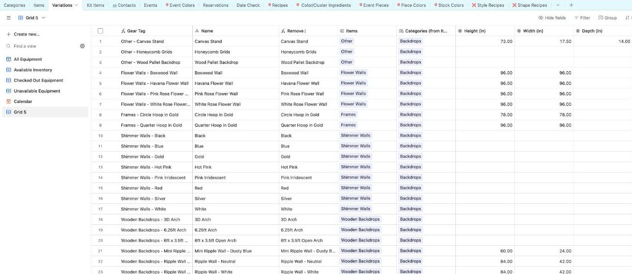Click the grid icon next to Grid 5 in toolbar
The height and width of the screenshot is (274, 632).
coord(20,18)
